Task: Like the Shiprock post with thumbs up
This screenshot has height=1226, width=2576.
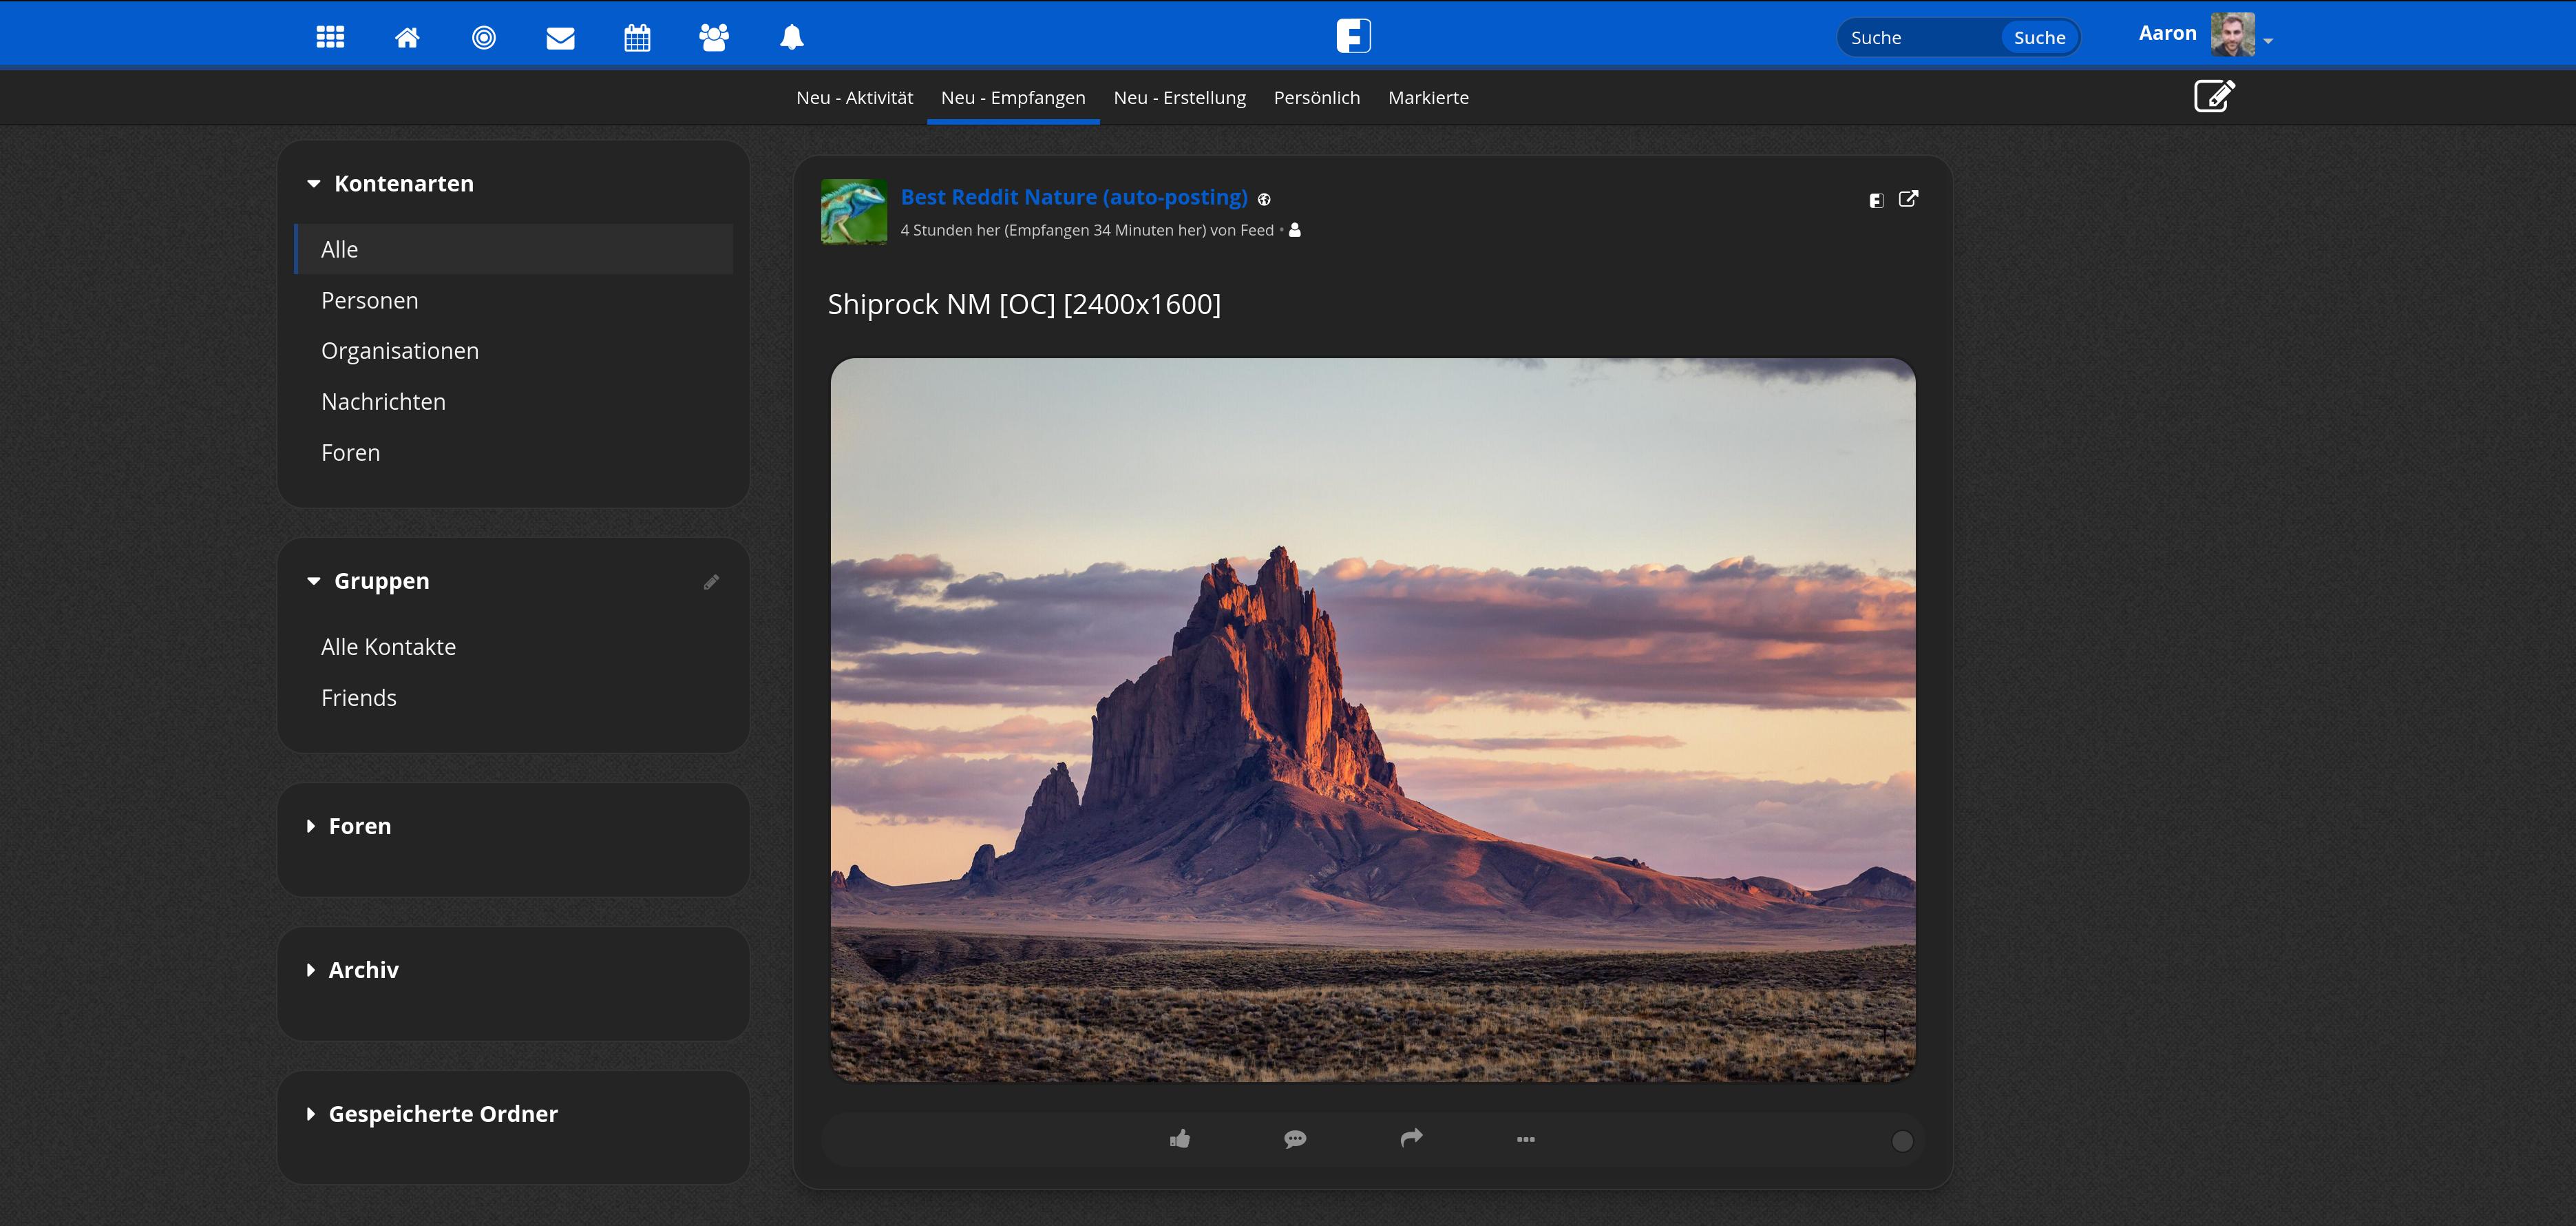Action: click(1180, 1139)
